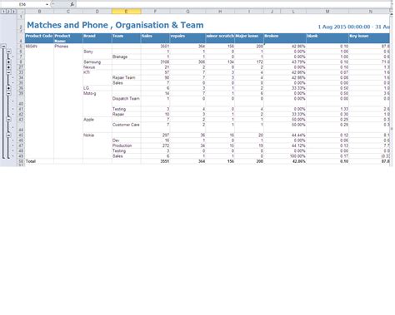Click the 'minor scratch' header cell
Image resolution: width=395 pixels, height=315 pixels.
(x=220, y=38)
